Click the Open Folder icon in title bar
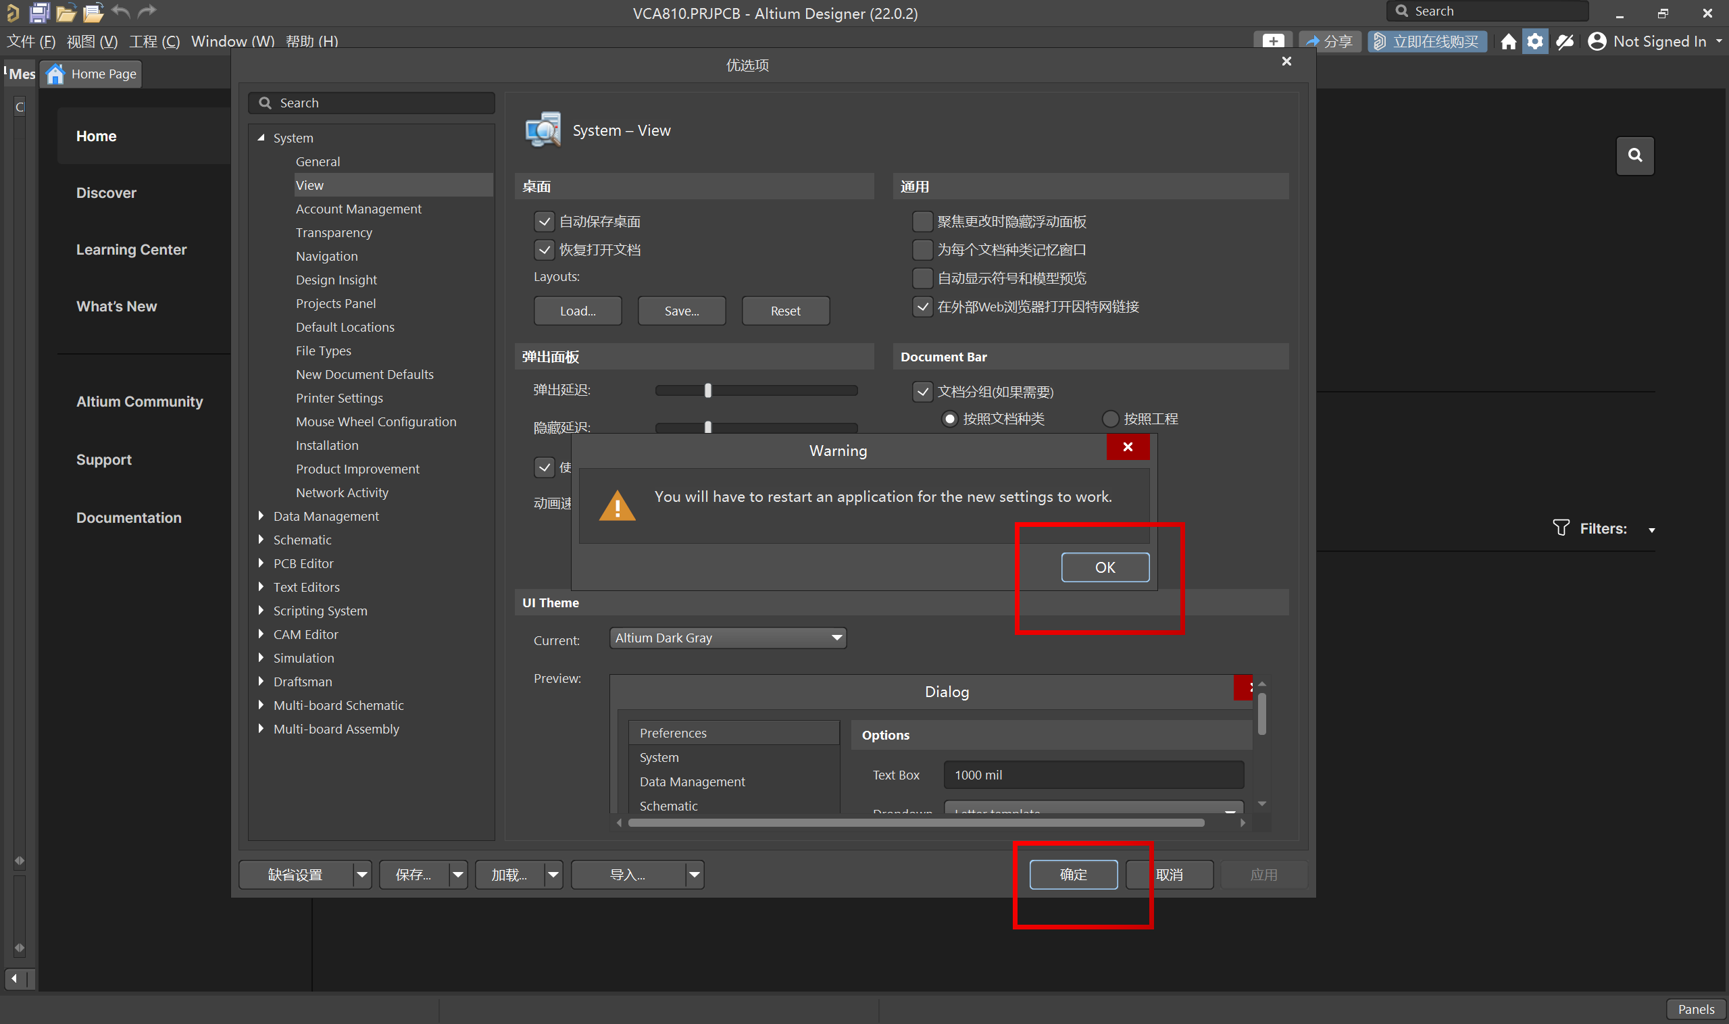Screen dimensions: 1729x1024 pyautogui.click(x=66, y=11)
